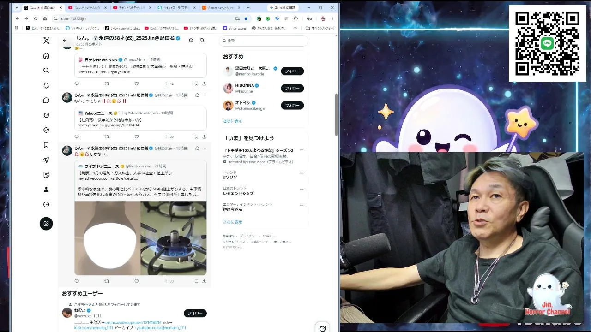Show more trends below 伊達ちゃん
Screen dimensions: 591x332
[x=232, y=222]
